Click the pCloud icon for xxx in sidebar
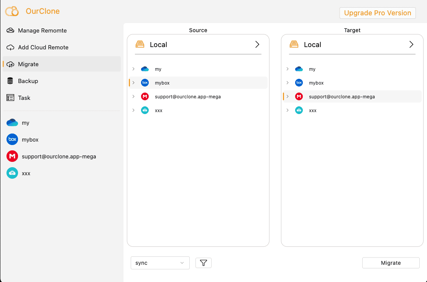427x282 pixels. point(12,173)
